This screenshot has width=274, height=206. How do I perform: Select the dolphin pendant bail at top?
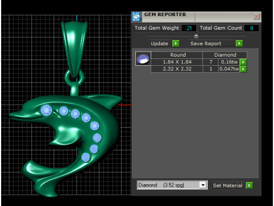(75, 49)
